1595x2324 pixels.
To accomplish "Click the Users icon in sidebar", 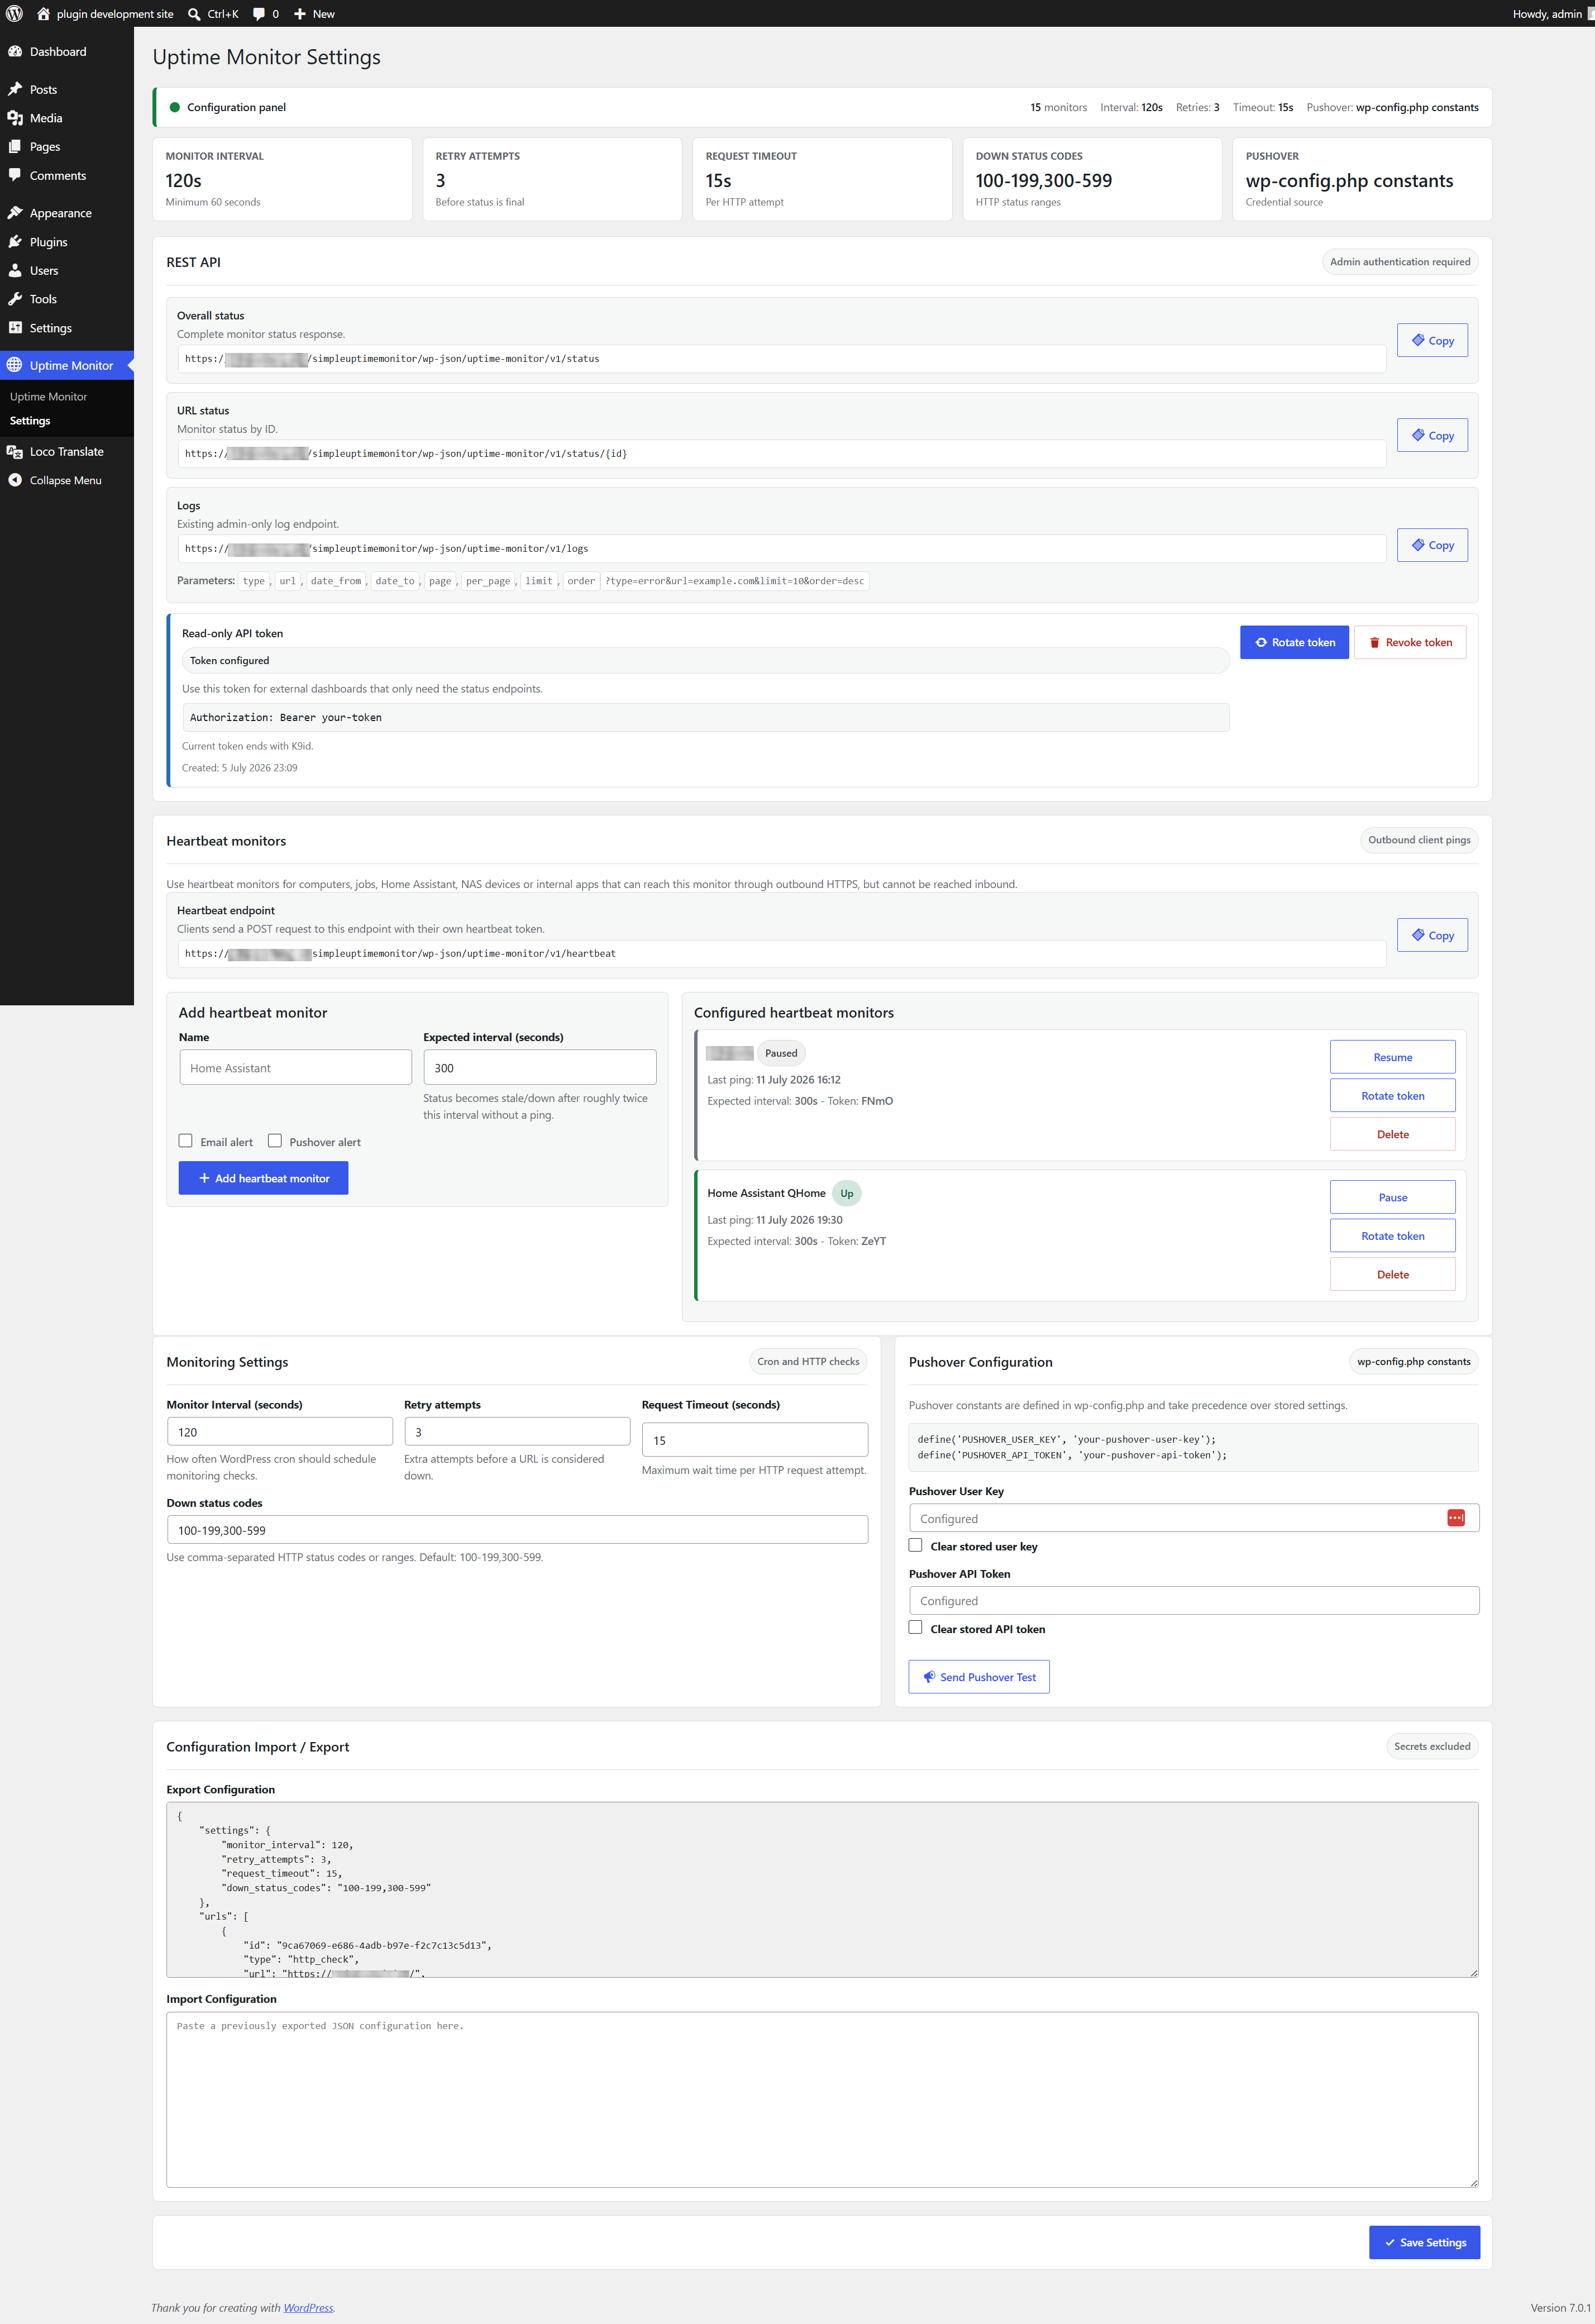I will tap(15, 270).
